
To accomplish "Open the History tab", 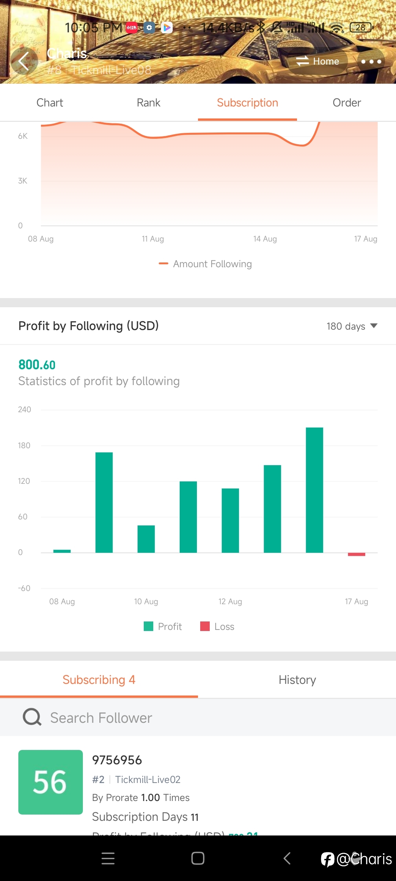I will (297, 680).
